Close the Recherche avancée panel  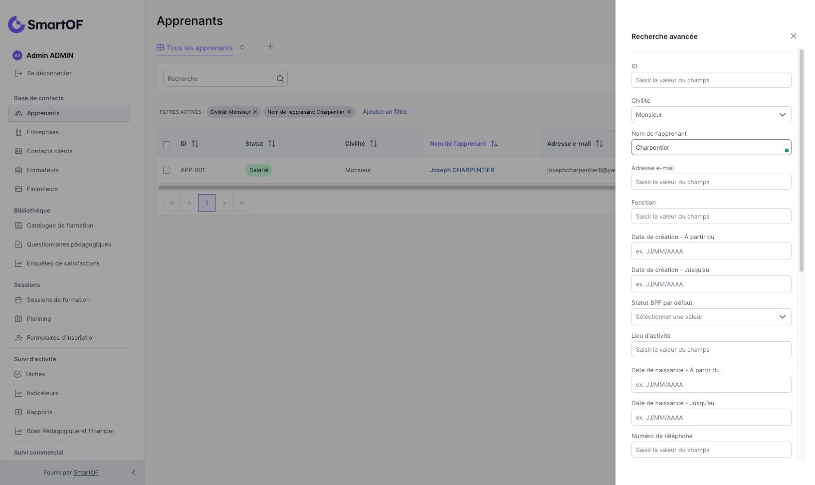(793, 36)
